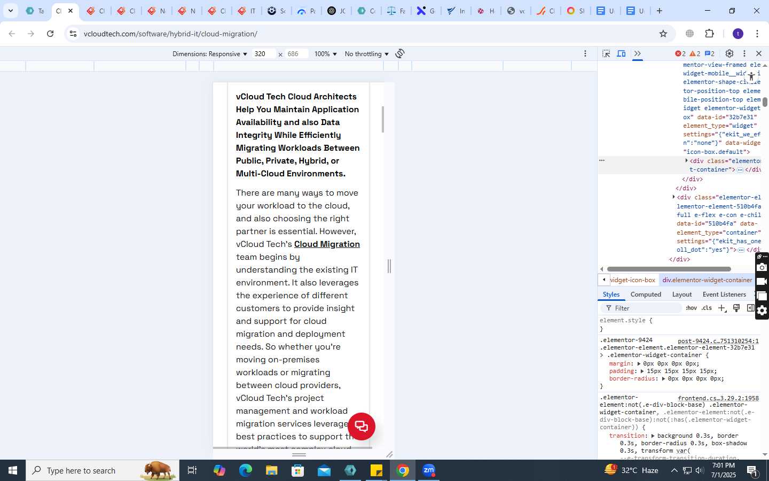Close the DevTools panel
Viewport: 769px width, 481px height.
coord(758,53)
